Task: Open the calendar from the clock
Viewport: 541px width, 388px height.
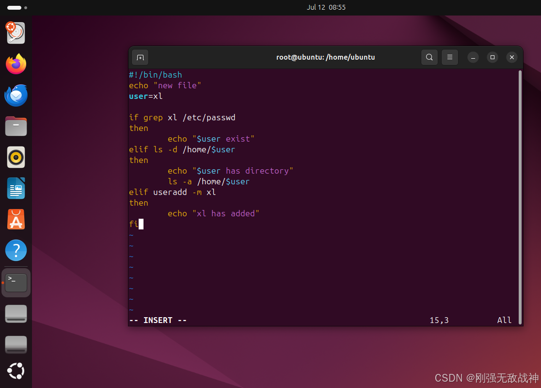Action: coord(326,7)
